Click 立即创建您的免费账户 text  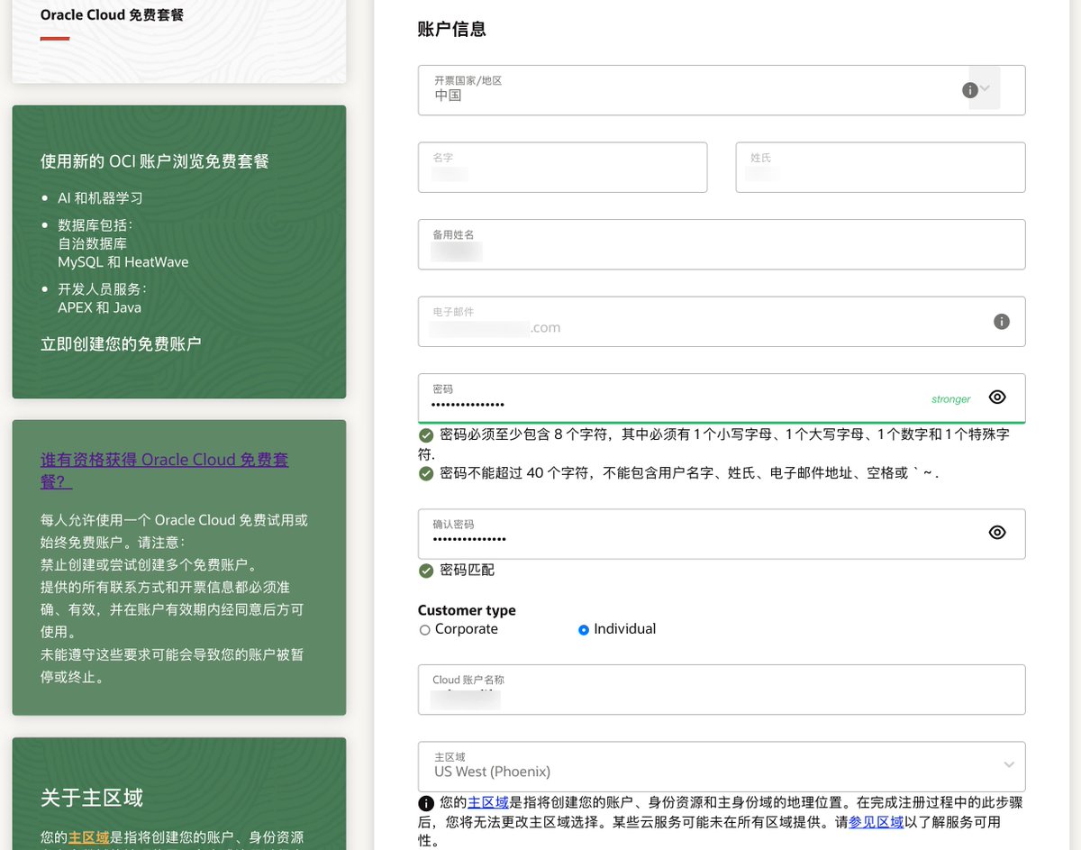[x=121, y=343]
